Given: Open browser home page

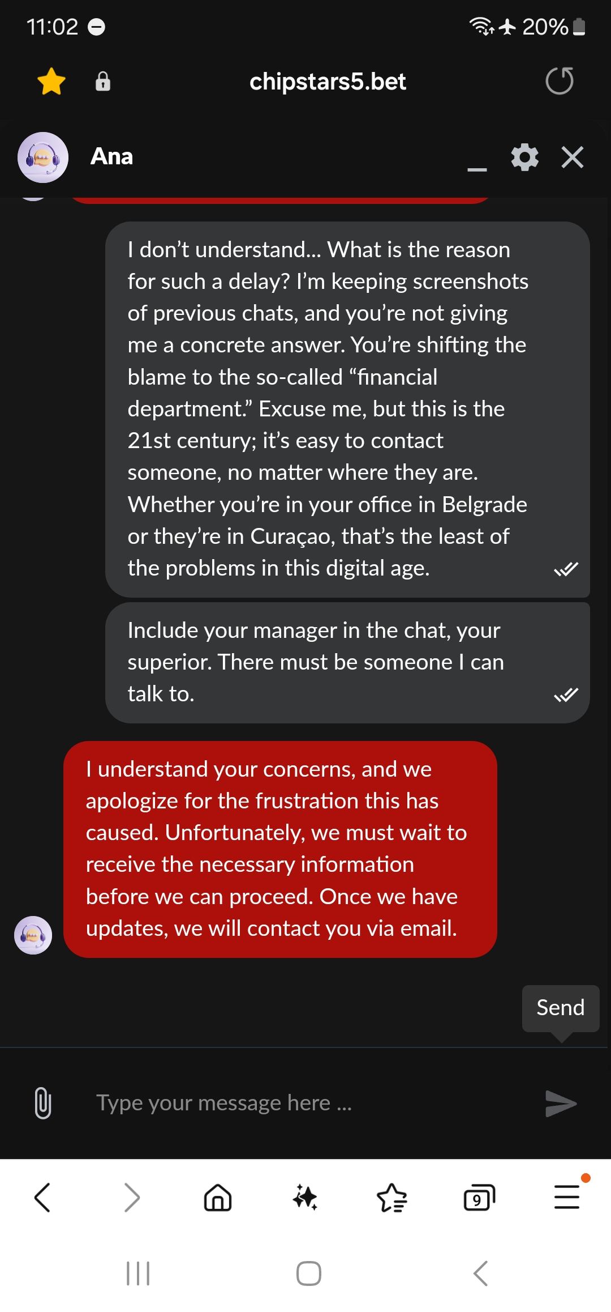Looking at the screenshot, I should click(x=218, y=1198).
